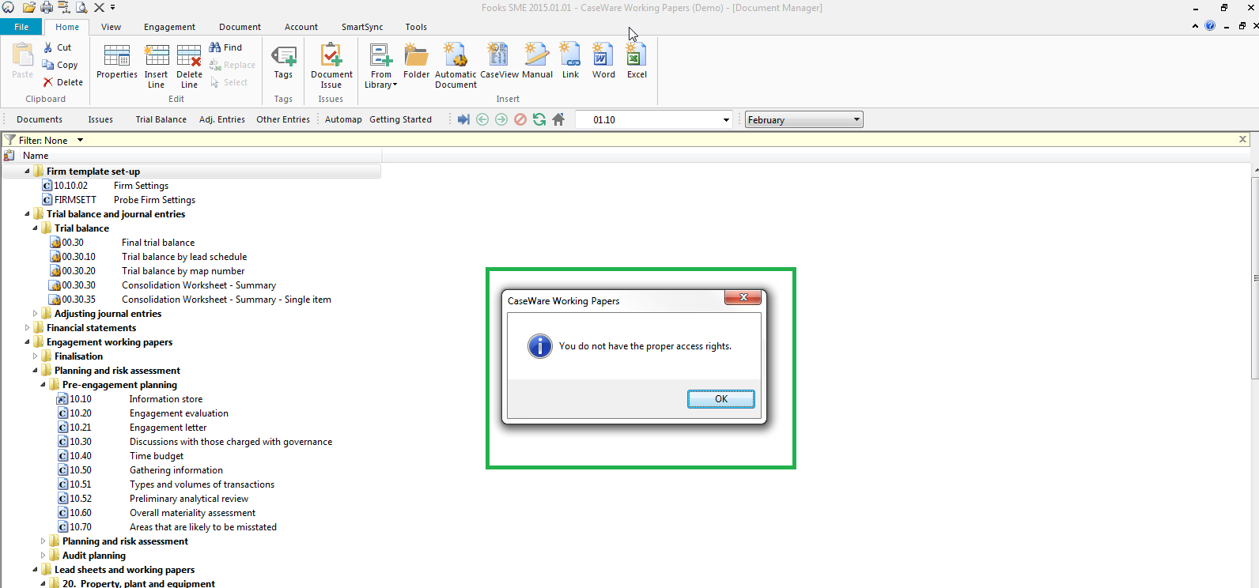Insert a Link document
Image resolution: width=1259 pixels, height=588 pixels.
tap(571, 62)
